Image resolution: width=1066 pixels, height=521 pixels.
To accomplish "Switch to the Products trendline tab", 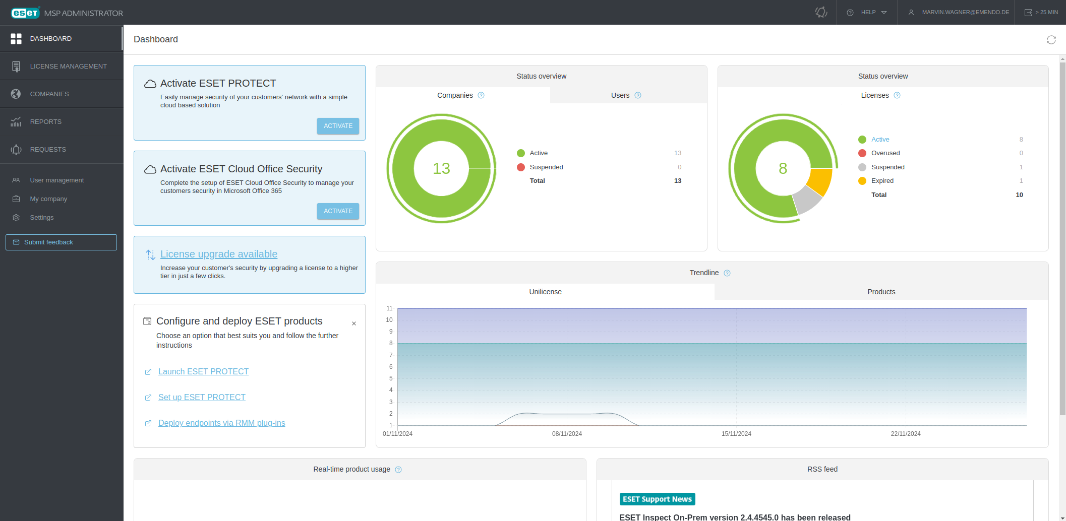I will [x=881, y=292].
